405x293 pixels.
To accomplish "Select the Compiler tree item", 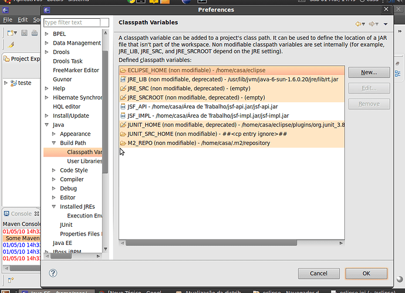I will pos(72,179).
